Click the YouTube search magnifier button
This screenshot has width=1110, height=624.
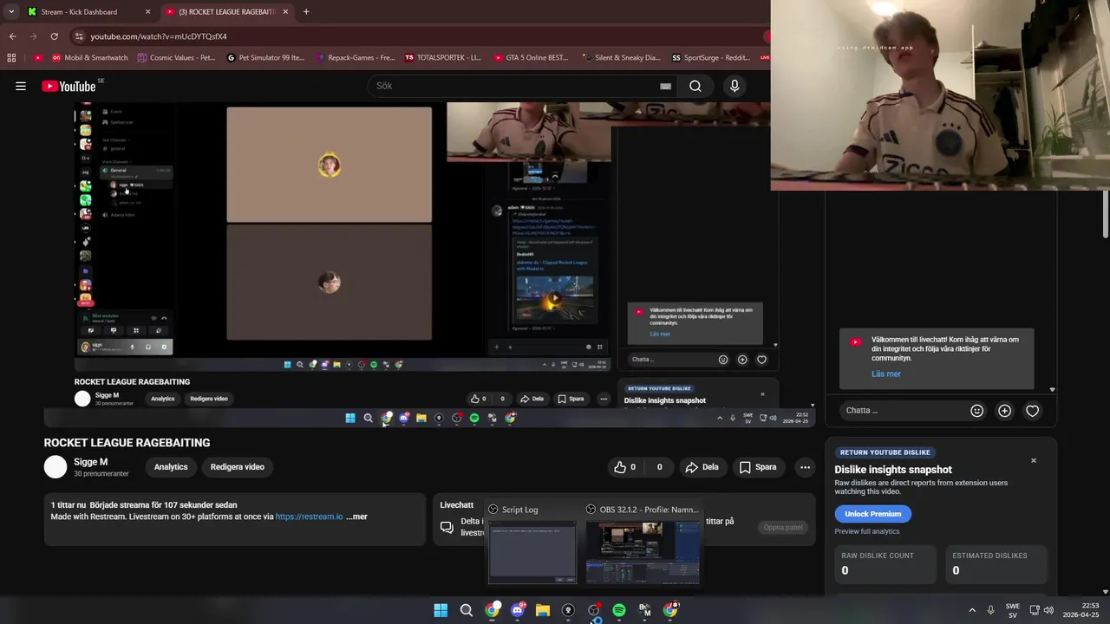pos(695,86)
